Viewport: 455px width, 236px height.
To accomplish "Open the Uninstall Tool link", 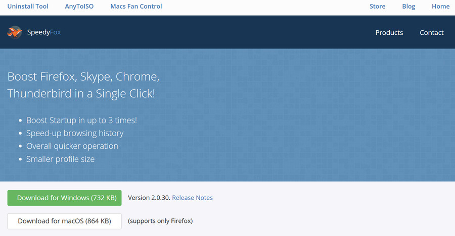I will [28, 7].
